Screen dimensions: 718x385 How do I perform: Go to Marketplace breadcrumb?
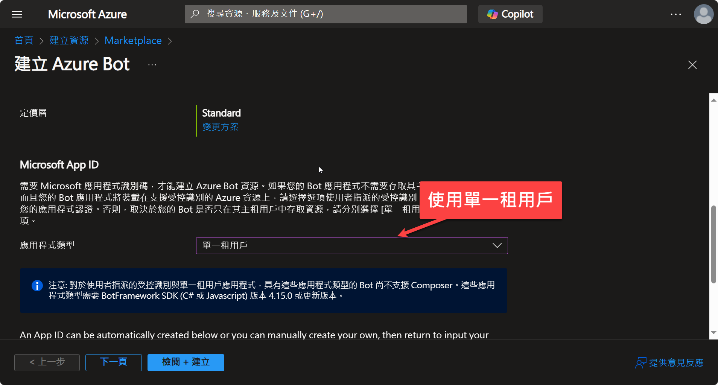tap(133, 40)
